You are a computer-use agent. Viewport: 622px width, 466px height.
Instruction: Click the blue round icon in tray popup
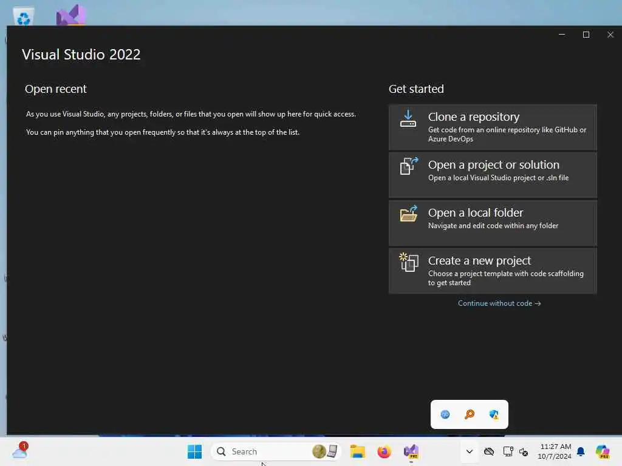click(x=445, y=414)
